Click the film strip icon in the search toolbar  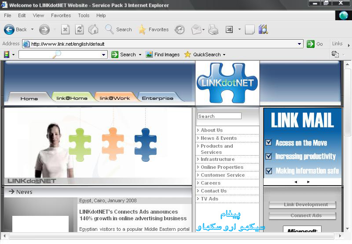(7, 55)
